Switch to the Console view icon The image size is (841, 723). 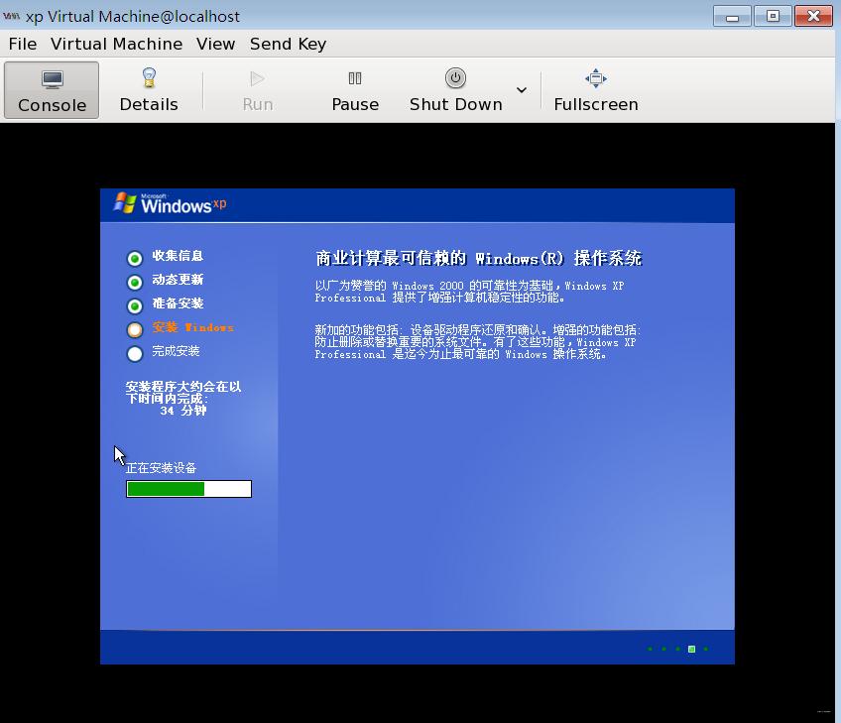tap(51, 89)
